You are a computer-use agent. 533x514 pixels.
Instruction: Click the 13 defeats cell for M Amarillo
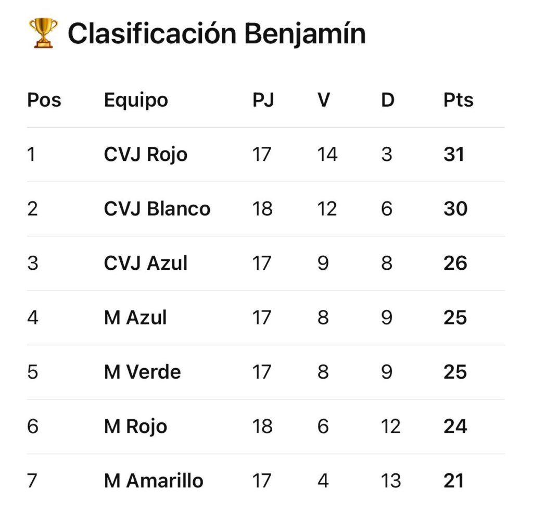(391, 481)
